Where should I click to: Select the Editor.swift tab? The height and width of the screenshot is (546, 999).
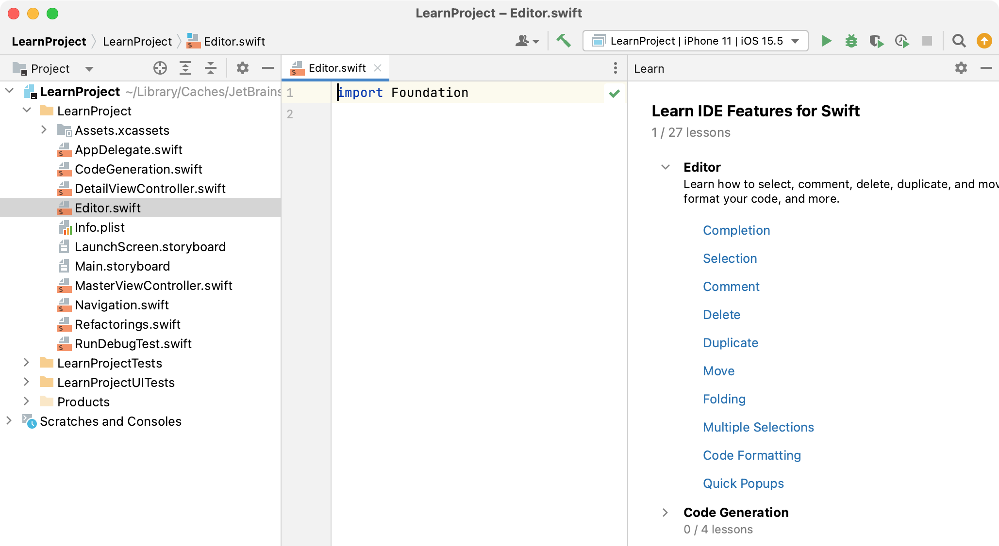333,67
